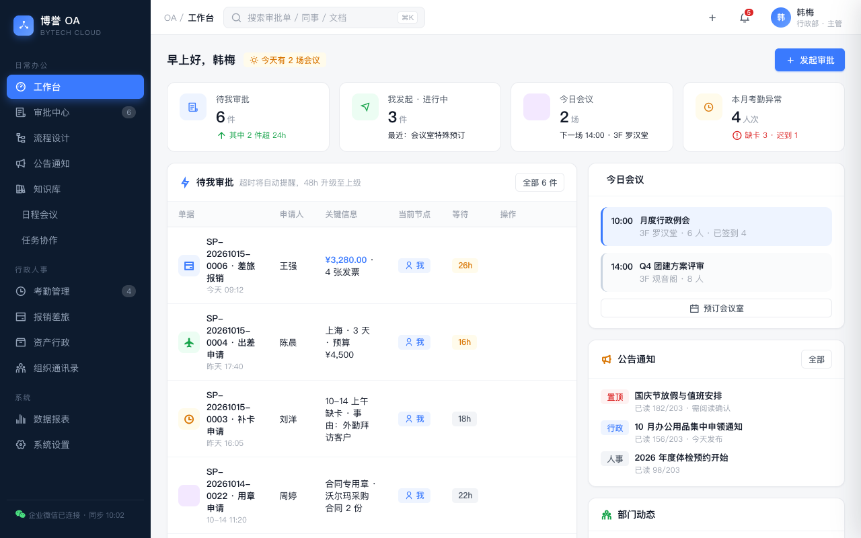Open 报销差旅 in the sidebar
The height and width of the screenshot is (538, 861).
click(75, 317)
